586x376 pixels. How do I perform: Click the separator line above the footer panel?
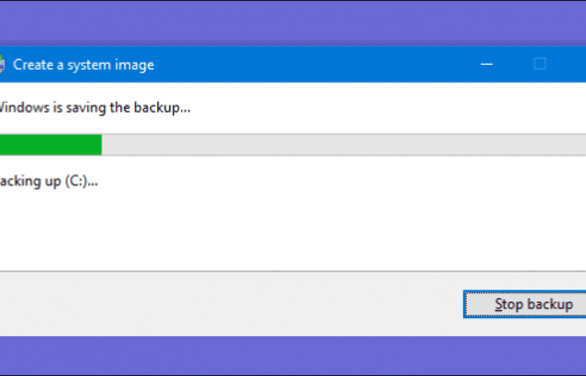coord(293,271)
